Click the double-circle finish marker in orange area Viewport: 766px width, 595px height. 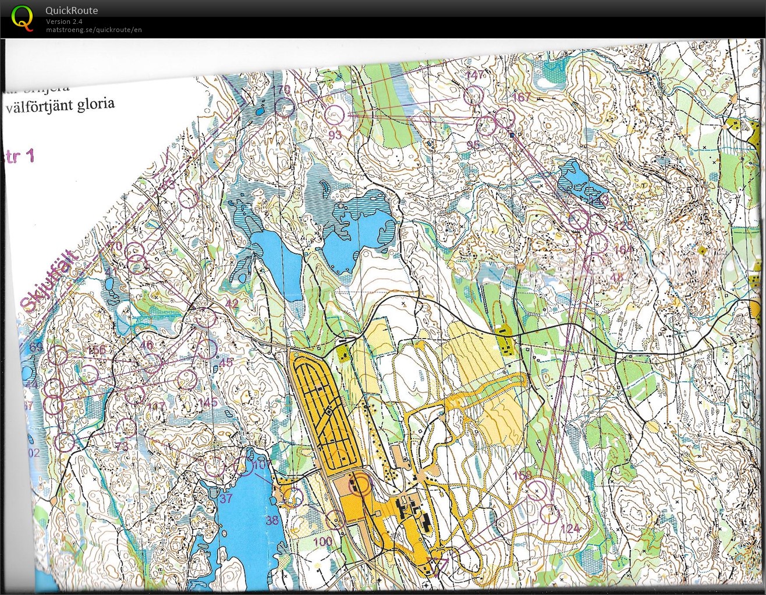359,484
